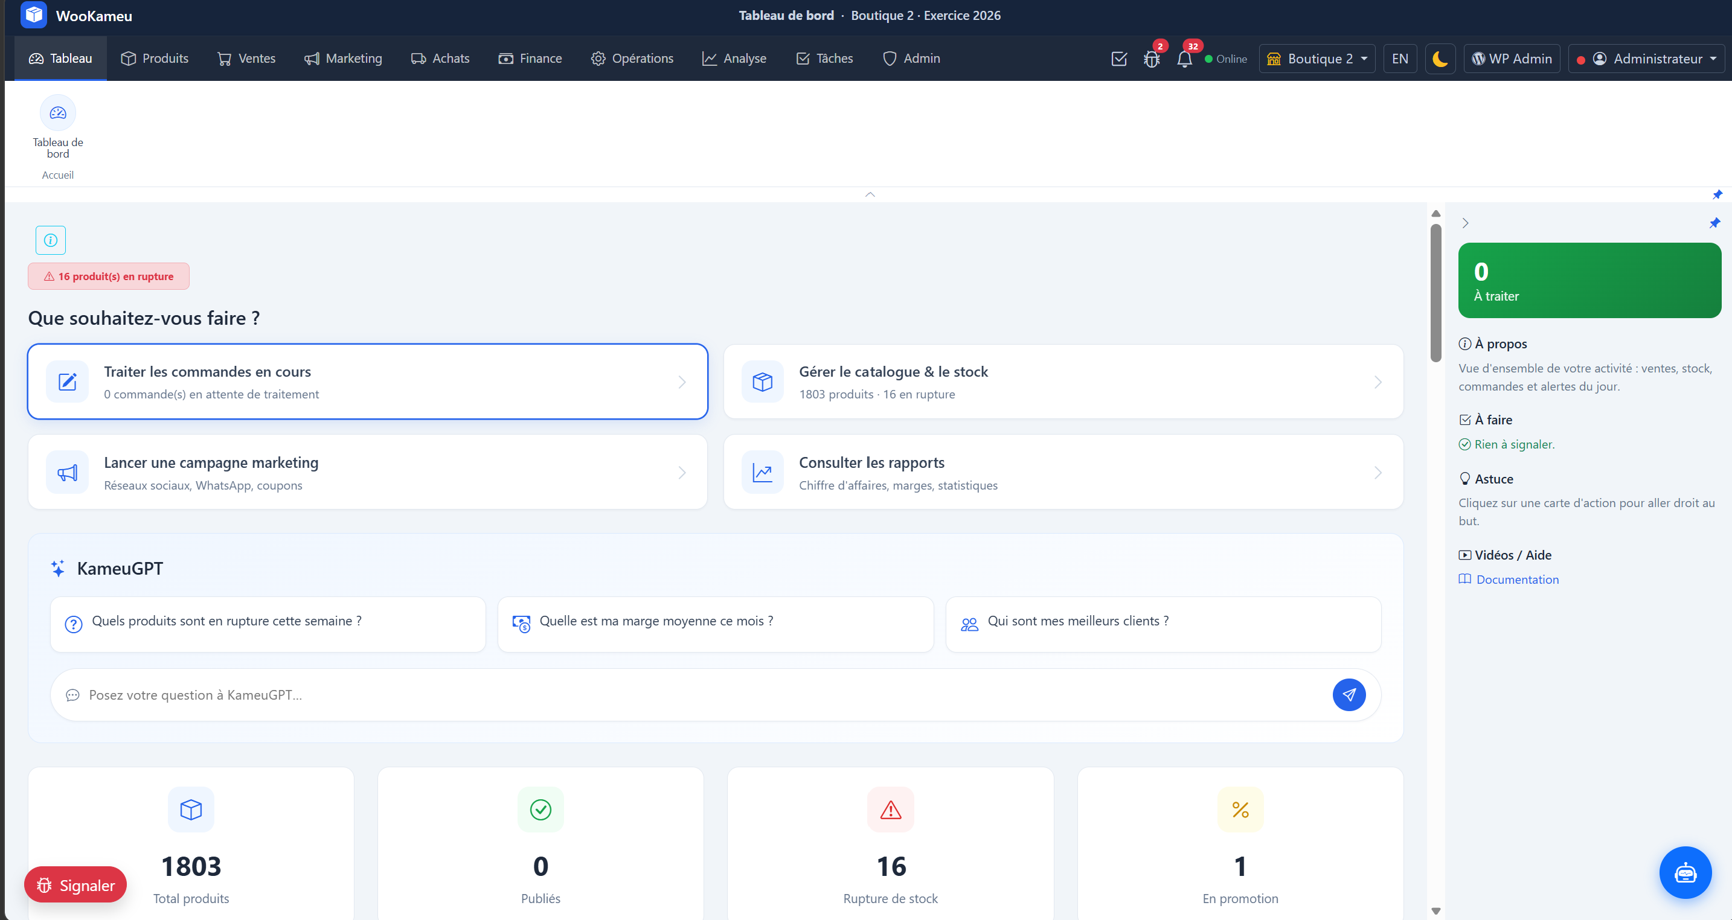This screenshot has height=920, width=1732.
Task: Switch language with the EN button
Action: point(1400,59)
